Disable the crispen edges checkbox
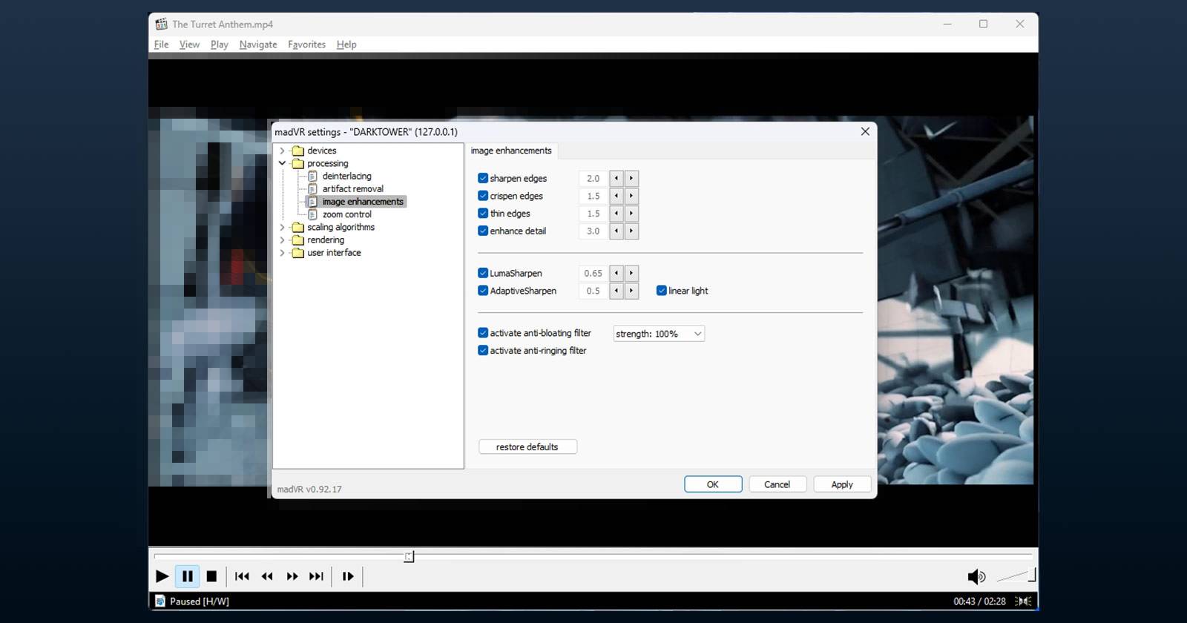Screen dimensions: 1187x623 tap(483, 196)
